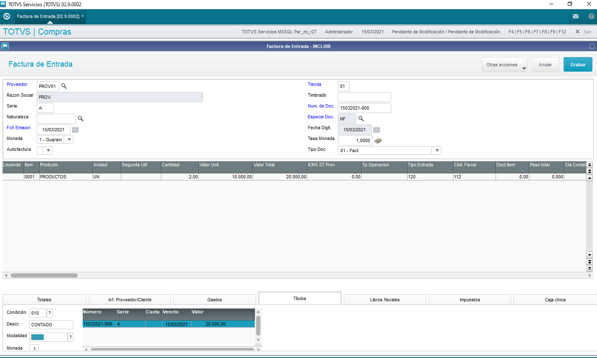597x358 pixels.
Task: Click the Num. de Doc. field
Action: 365,108
